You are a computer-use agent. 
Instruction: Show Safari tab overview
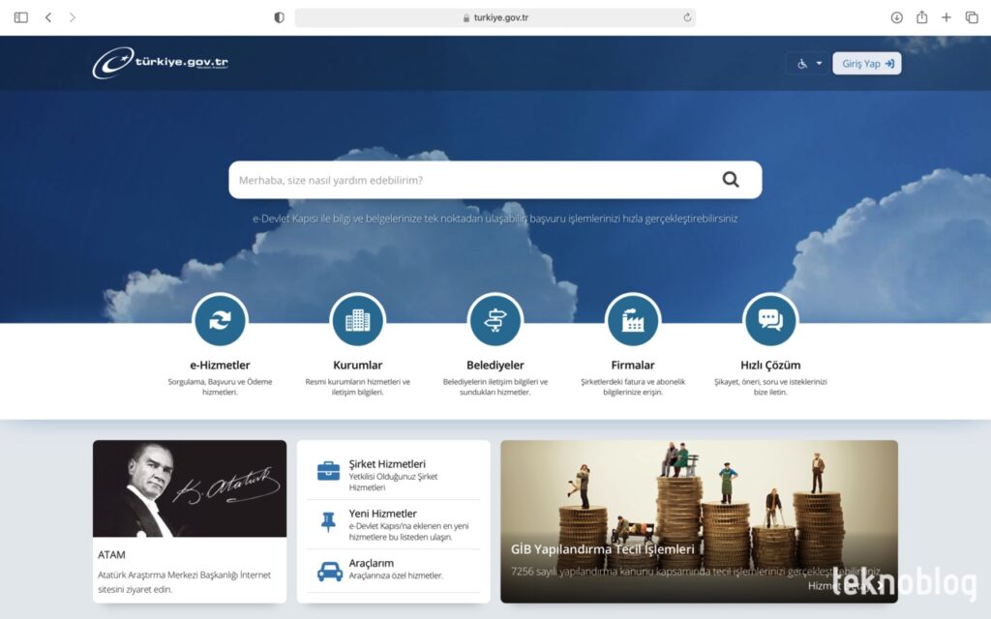click(972, 17)
